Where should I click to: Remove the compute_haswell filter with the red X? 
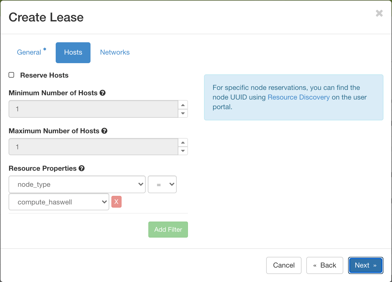tap(116, 202)
